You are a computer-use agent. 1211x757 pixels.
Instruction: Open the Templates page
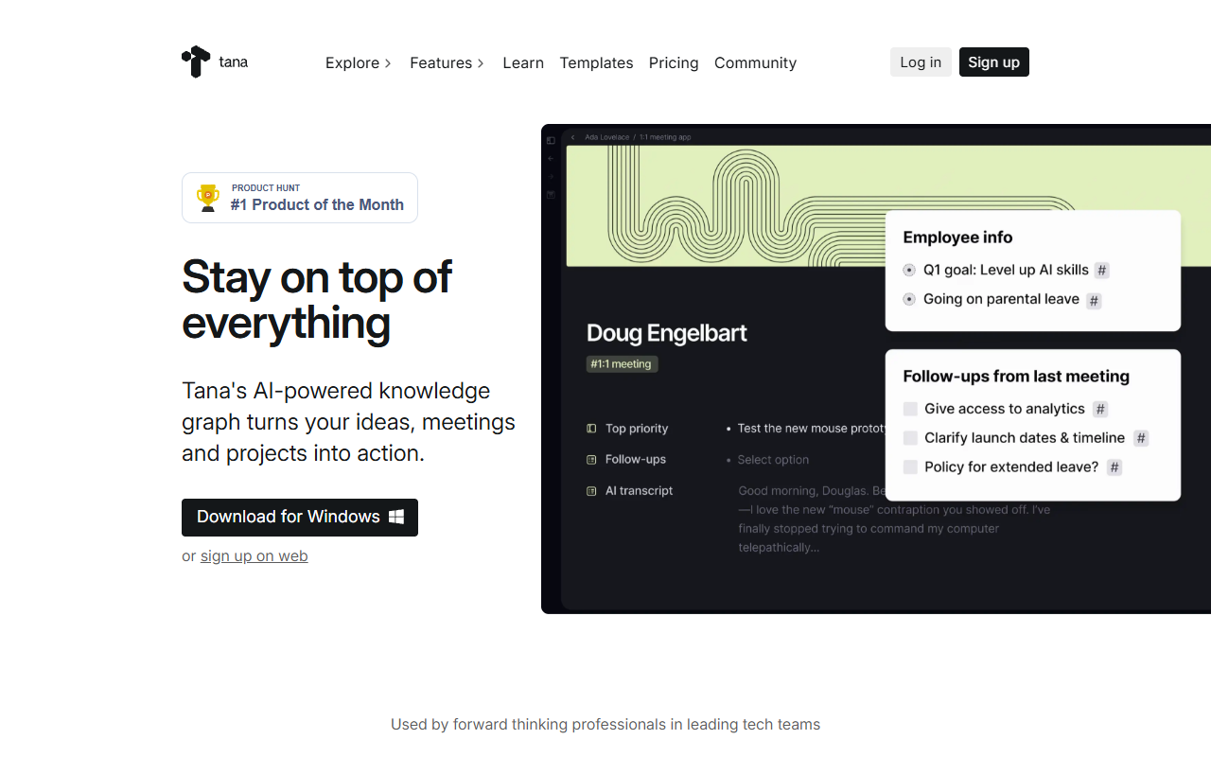tap(596, 62)
